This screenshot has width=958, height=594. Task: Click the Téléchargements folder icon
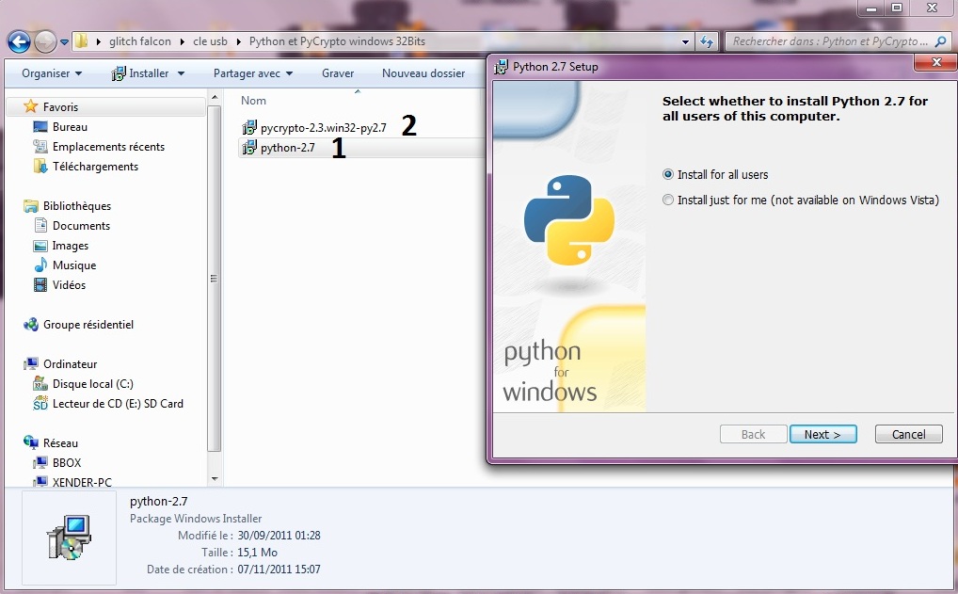(x=40, y=167)
